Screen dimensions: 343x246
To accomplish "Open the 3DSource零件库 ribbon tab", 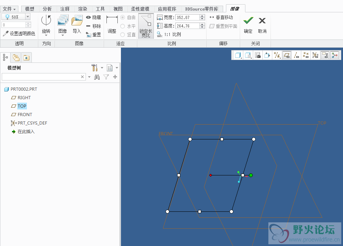I will pyautogui.click(x=202, y=9).
